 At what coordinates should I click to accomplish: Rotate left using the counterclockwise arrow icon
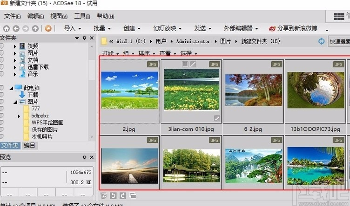[113, 195]
